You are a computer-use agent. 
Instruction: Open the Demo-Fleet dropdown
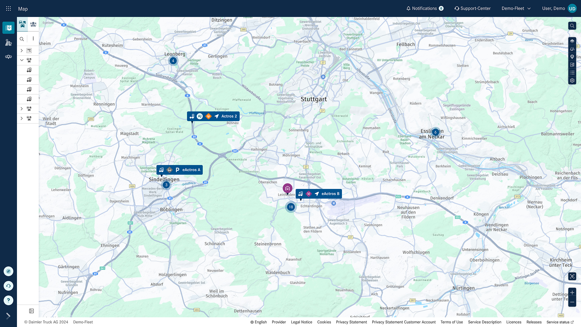(x=516, y=8)
